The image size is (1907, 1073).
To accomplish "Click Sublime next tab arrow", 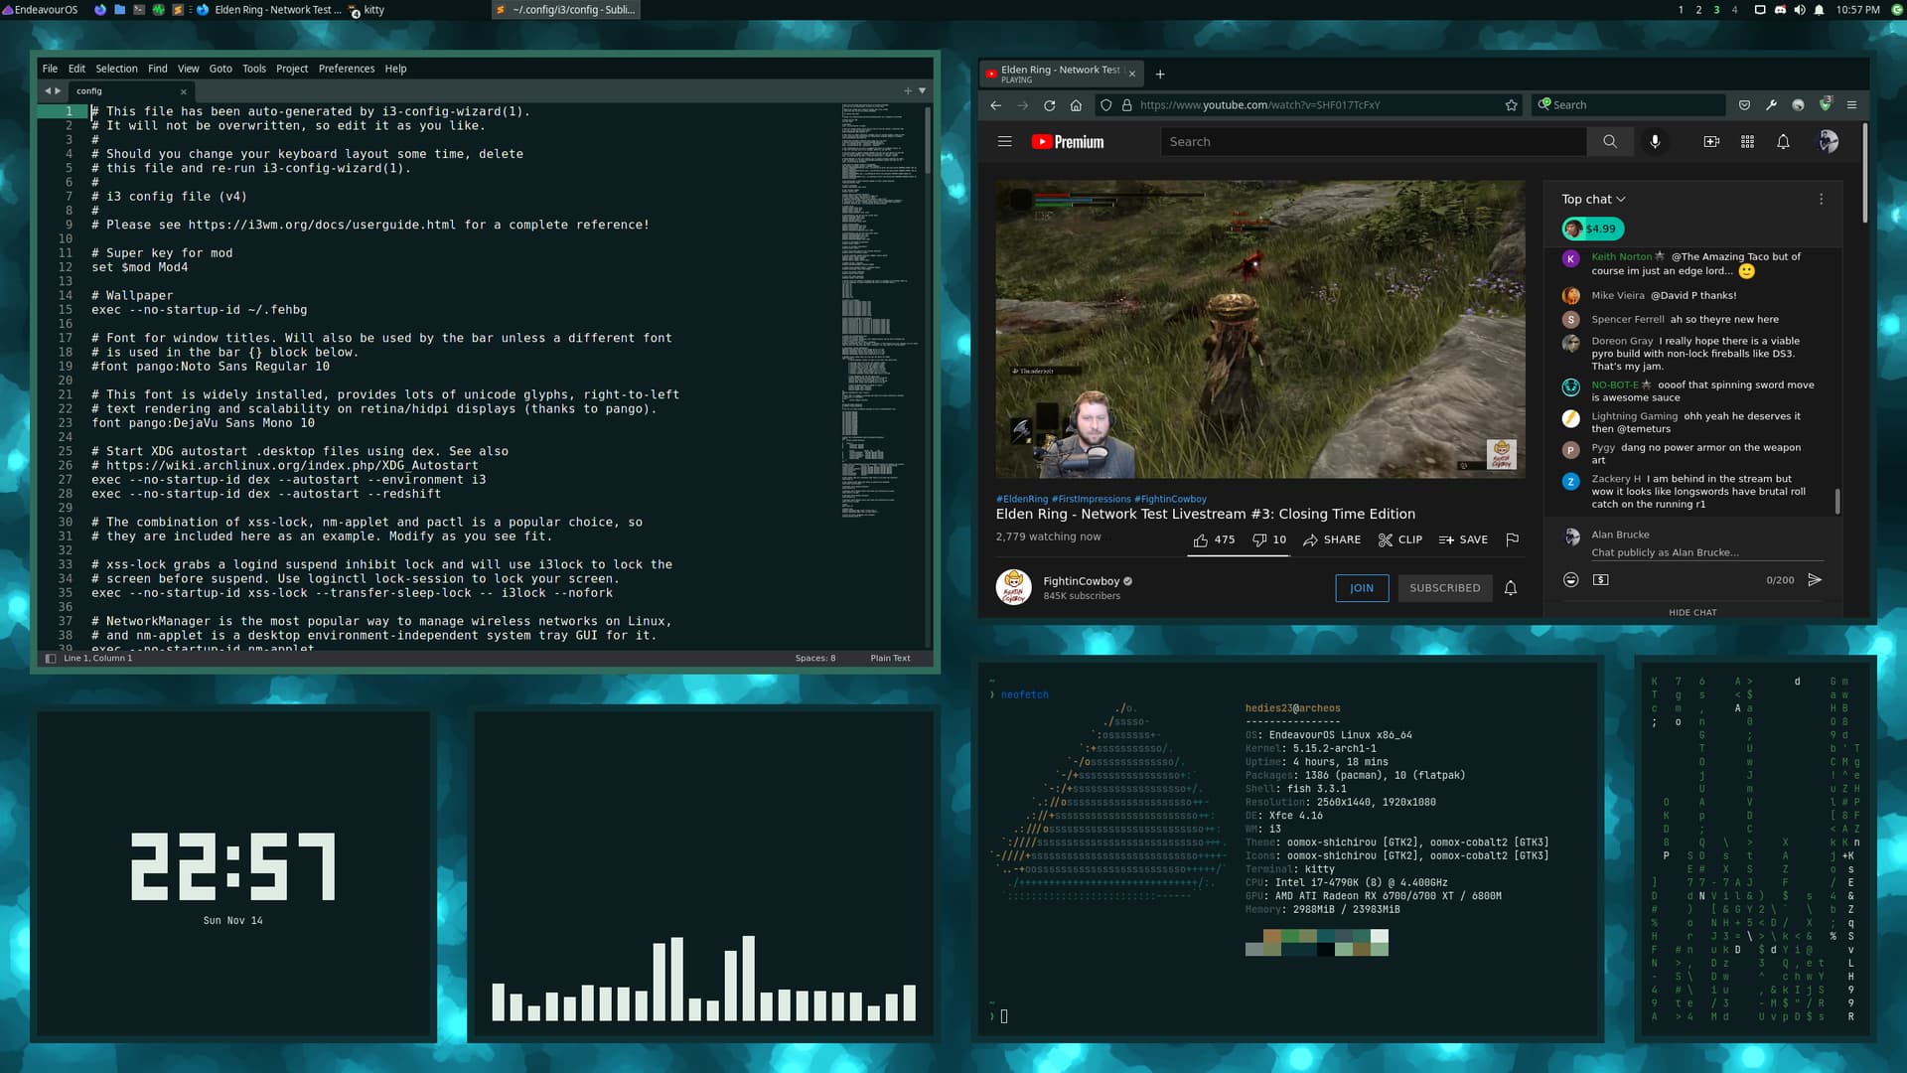I will (x=58, y=90).
